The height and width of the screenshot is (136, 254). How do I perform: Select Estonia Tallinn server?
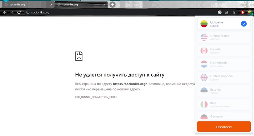click(x=224, y=91)
